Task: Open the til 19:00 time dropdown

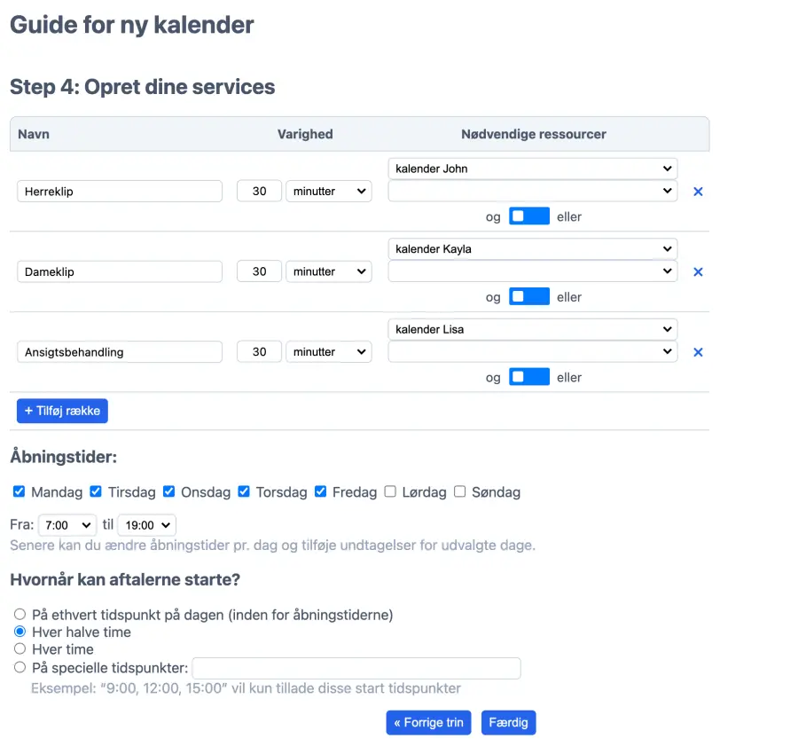Action: 146,525
